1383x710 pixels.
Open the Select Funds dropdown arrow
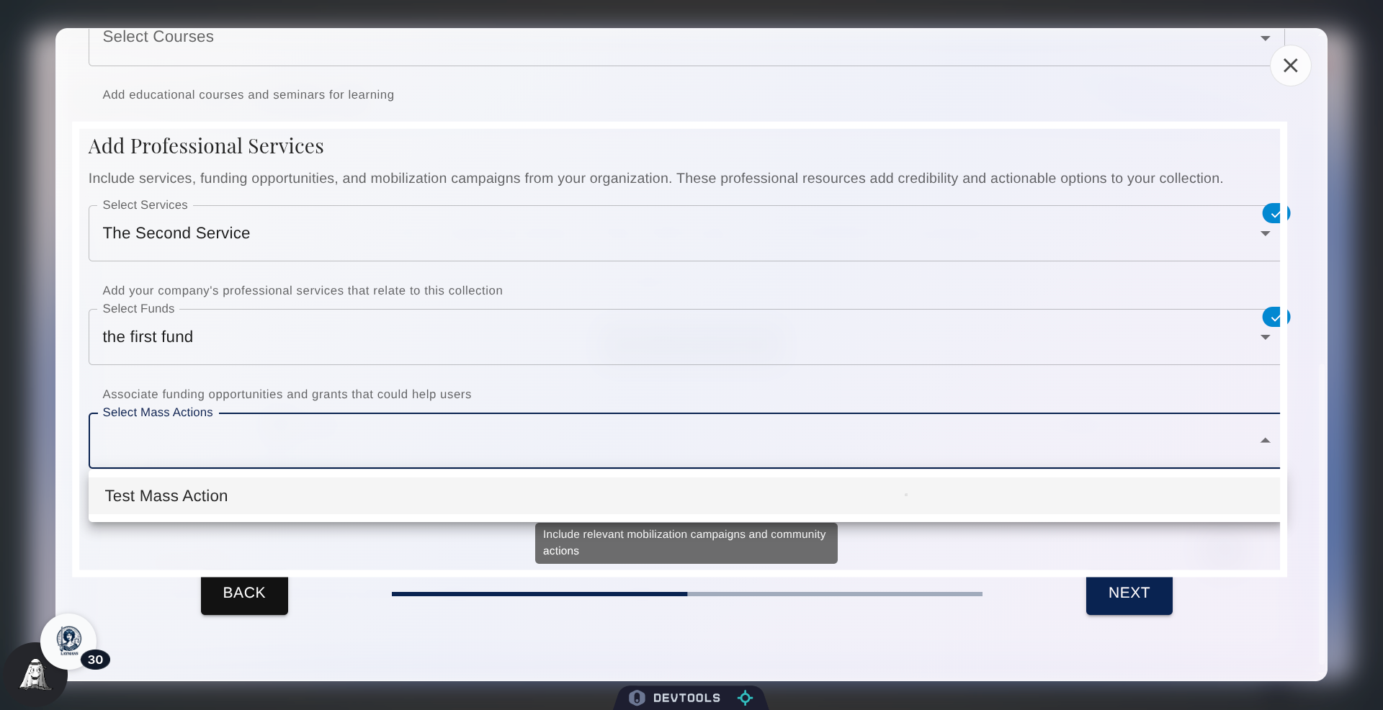tap(1265, 337)
